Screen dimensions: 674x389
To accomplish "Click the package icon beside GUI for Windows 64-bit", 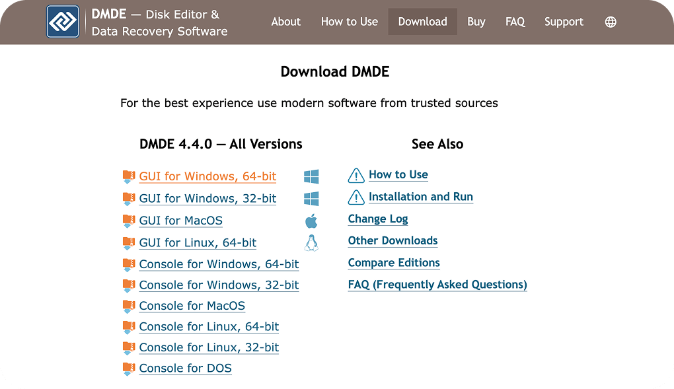I will [x=128, y=176].
